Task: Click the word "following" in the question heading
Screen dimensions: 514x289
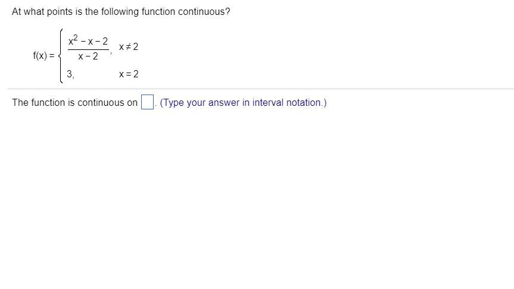Action: click(120, 12)
